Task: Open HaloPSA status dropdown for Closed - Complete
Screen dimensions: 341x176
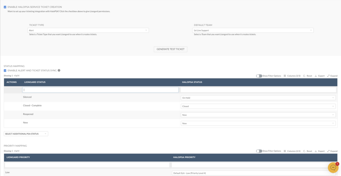Action: 258,106
